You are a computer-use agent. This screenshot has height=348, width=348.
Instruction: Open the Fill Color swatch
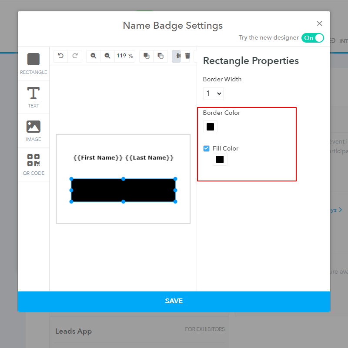pos(220,159)
